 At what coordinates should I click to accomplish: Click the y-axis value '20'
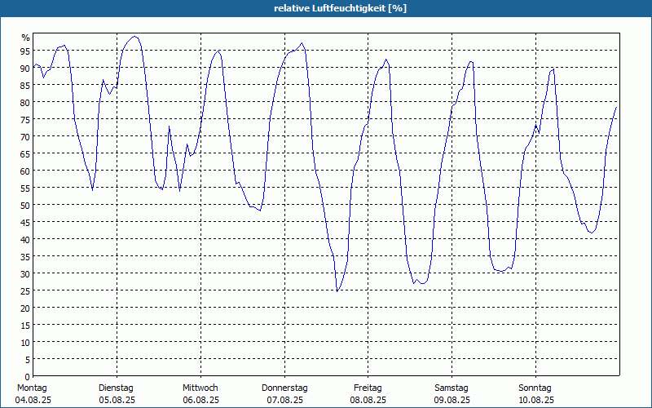tap(26, 308)
